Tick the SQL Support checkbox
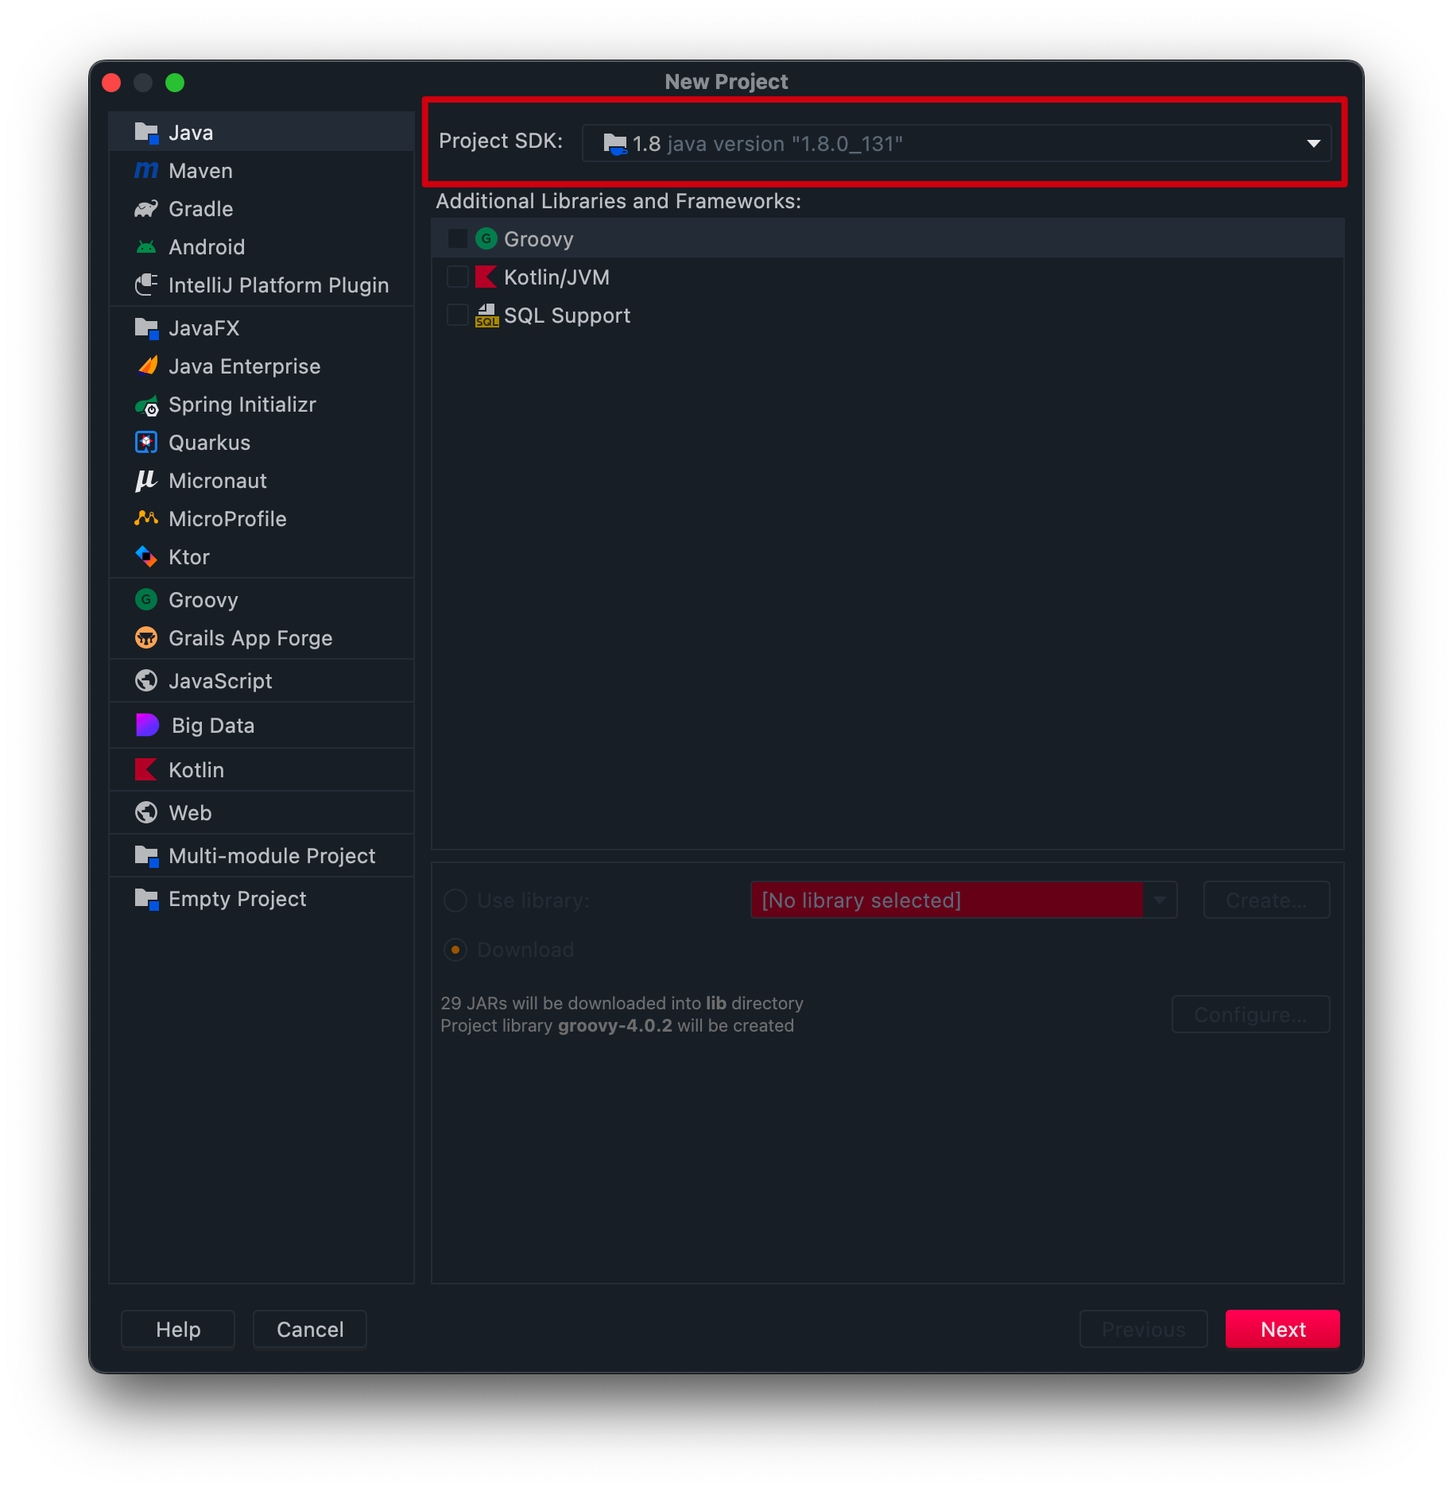Screen dimensions: 1453x1491 pyautogui.click(x=458, y=315)
